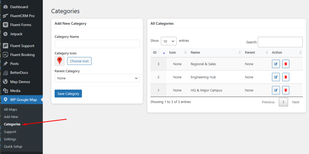Viewport: 309px width, 154px height.
Task: Focus the Category Name text field
Action: tap(97, 44)
